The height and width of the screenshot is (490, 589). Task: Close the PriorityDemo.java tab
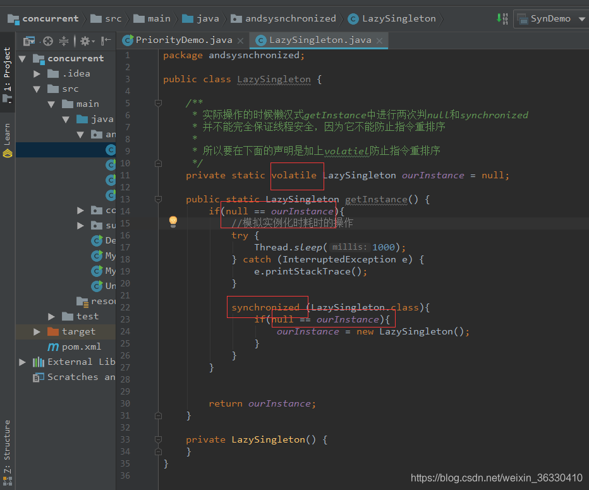[241, 40]
